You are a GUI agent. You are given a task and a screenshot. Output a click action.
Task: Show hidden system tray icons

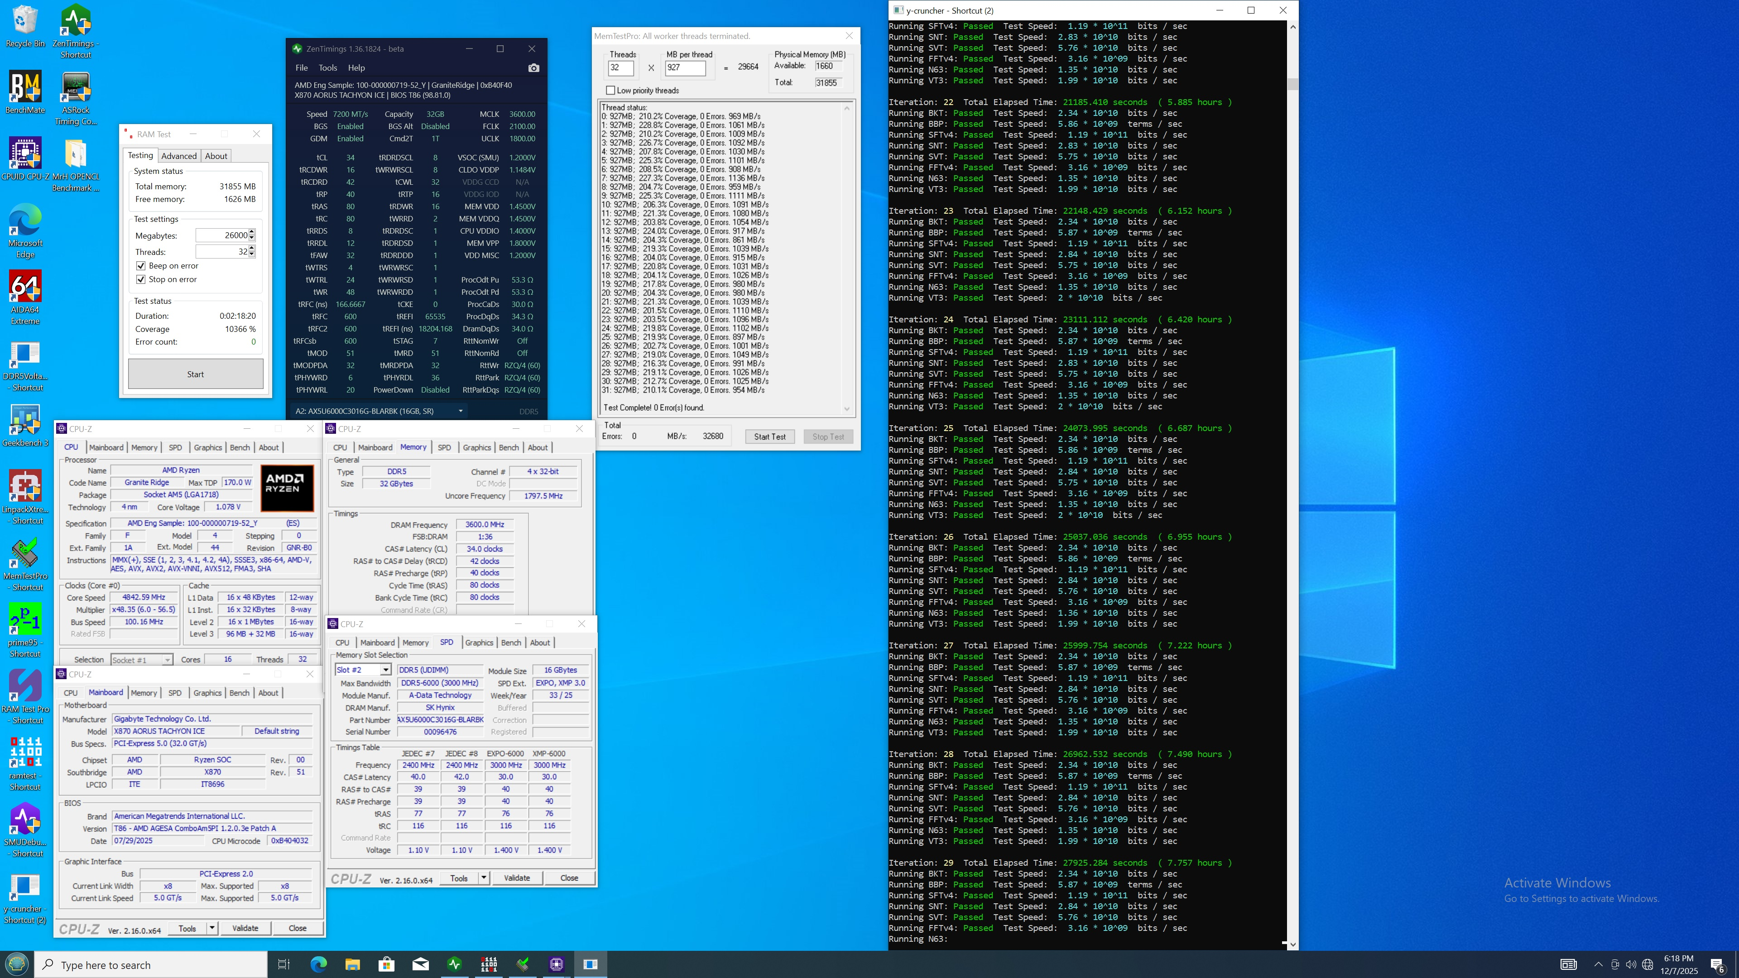[1598, 964]
